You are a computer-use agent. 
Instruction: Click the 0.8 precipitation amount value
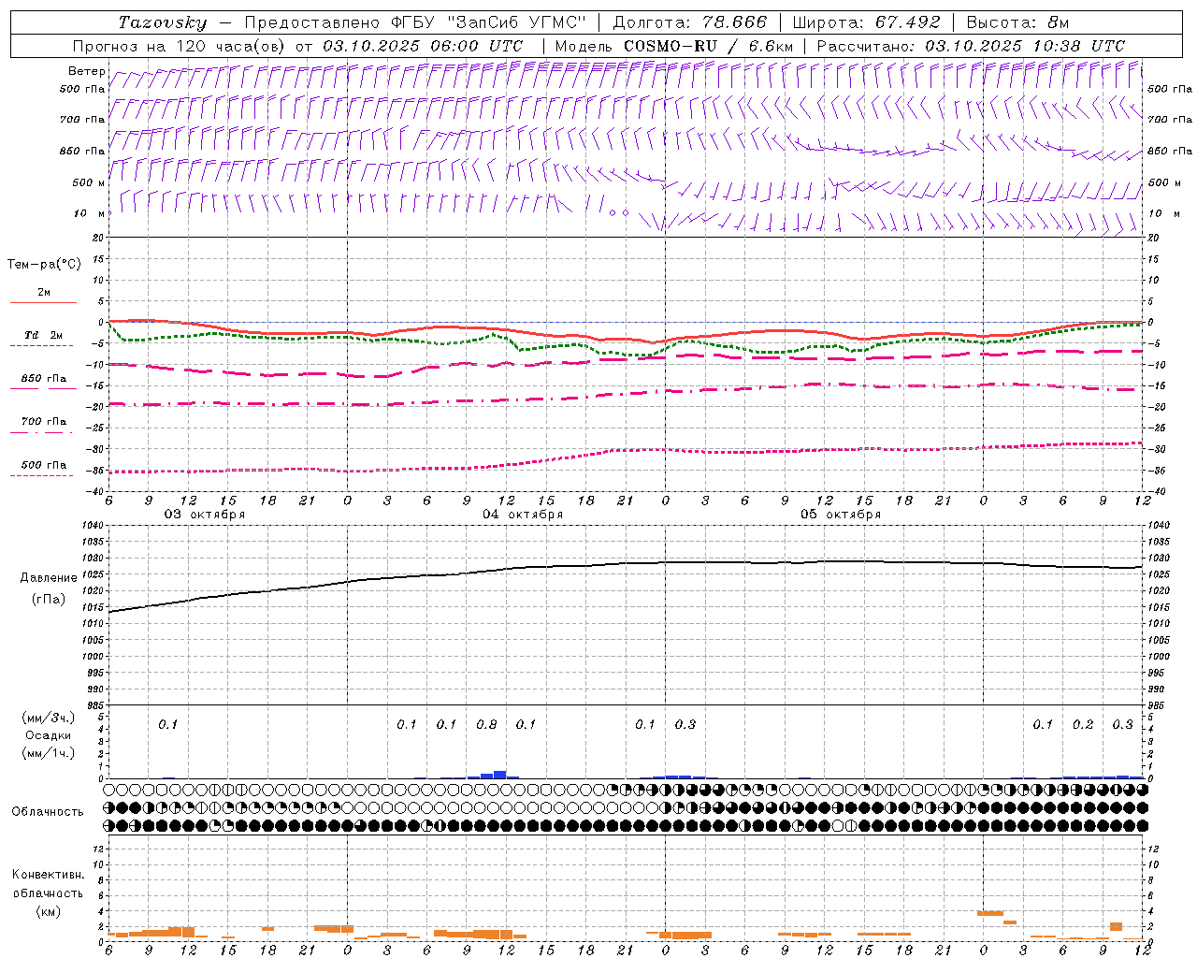pyautogui.click(x=486, y=724)
